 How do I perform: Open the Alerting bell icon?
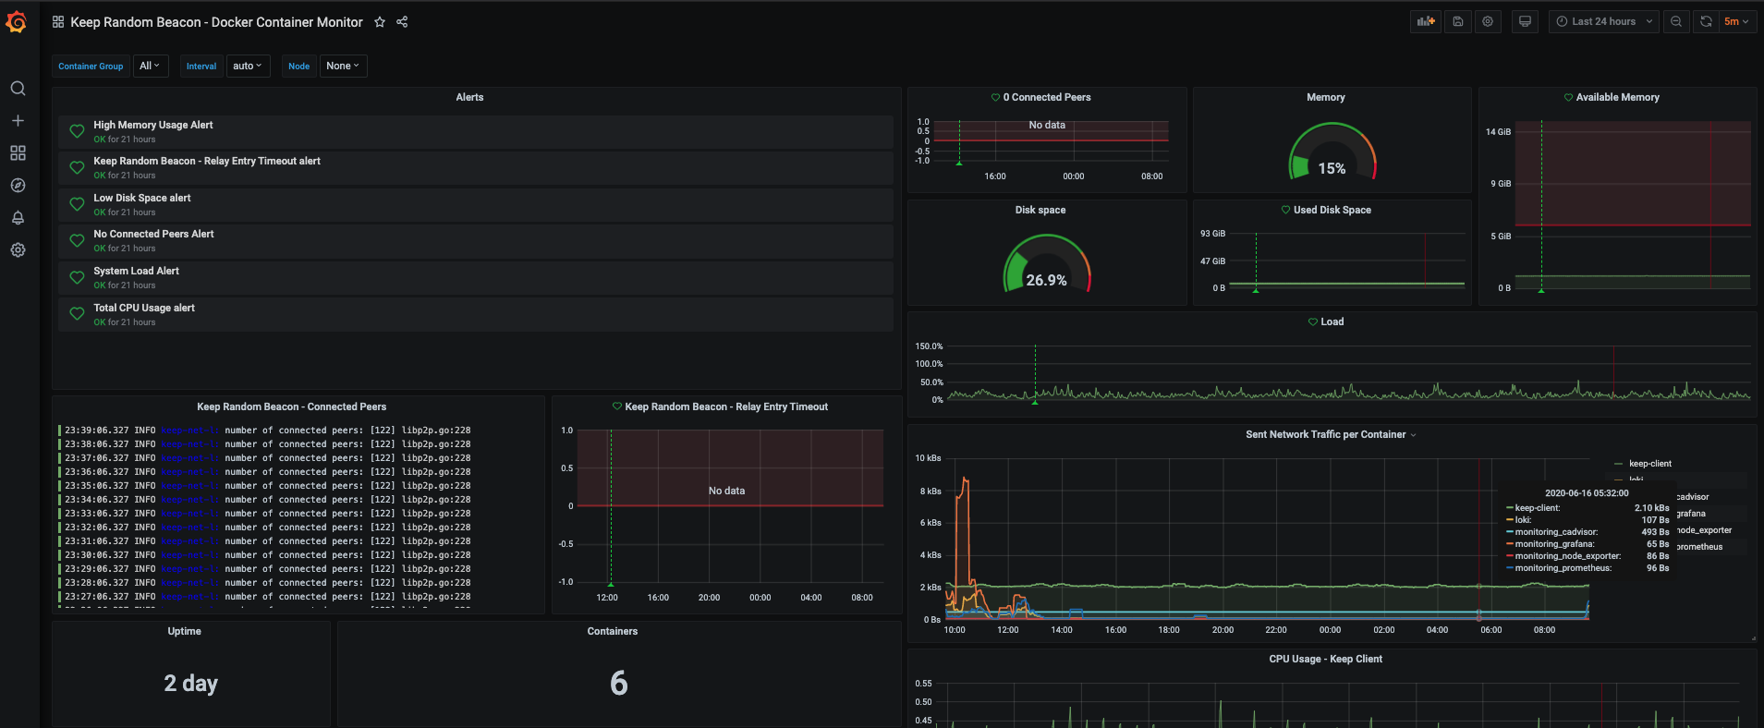pos(18,218)
